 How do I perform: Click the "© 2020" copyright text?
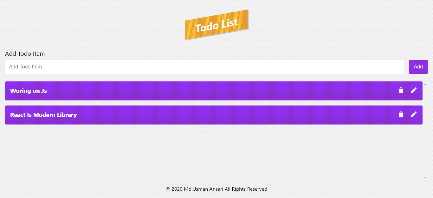[x=174, y=189]
